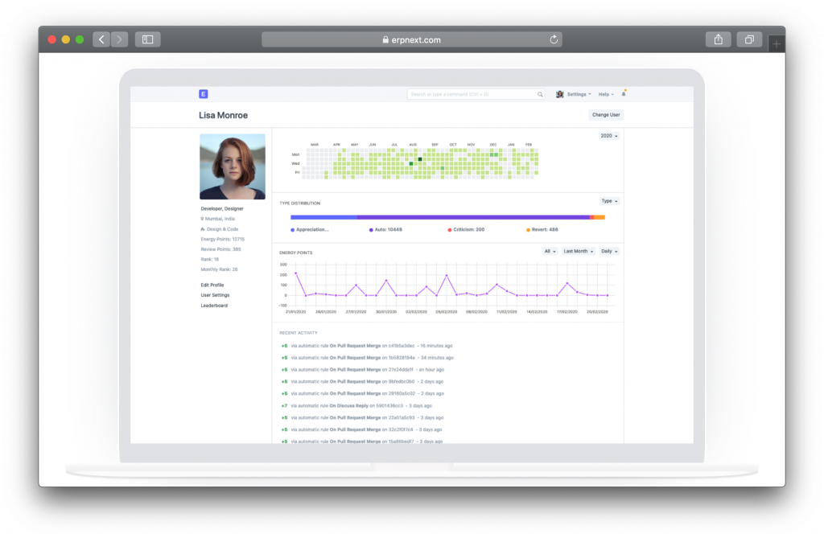Open the Daily interval dropdown

tap(610, 251)
